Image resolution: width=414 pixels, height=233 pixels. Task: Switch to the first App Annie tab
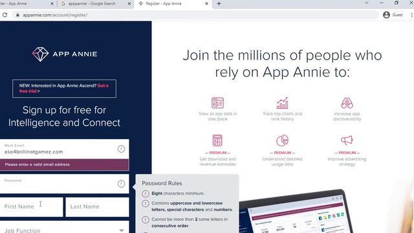(26, 4)
